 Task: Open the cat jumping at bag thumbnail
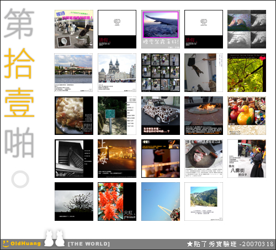click(x=204, y=73)
